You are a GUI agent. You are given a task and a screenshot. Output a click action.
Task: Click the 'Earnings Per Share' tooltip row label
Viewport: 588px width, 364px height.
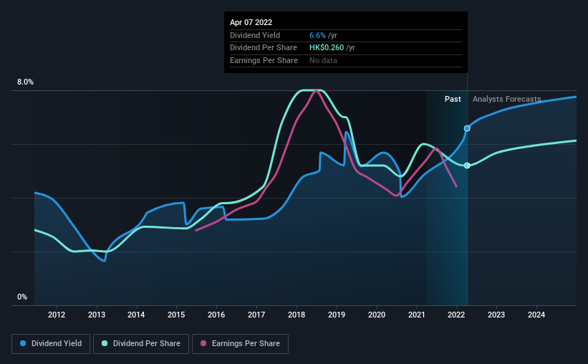tap(264, 60)
